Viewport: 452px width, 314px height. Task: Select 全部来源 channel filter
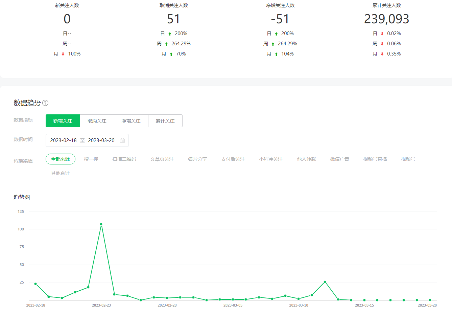click(x=61, y=159)
